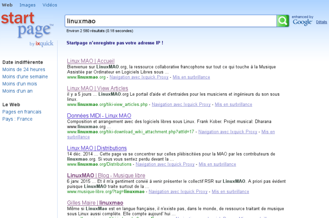Filter by 'Pays : France'
Screen dimensions: 329x218
pos(17,119)
